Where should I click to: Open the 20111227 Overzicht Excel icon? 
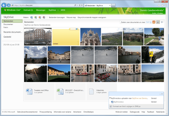pos(60,91)
